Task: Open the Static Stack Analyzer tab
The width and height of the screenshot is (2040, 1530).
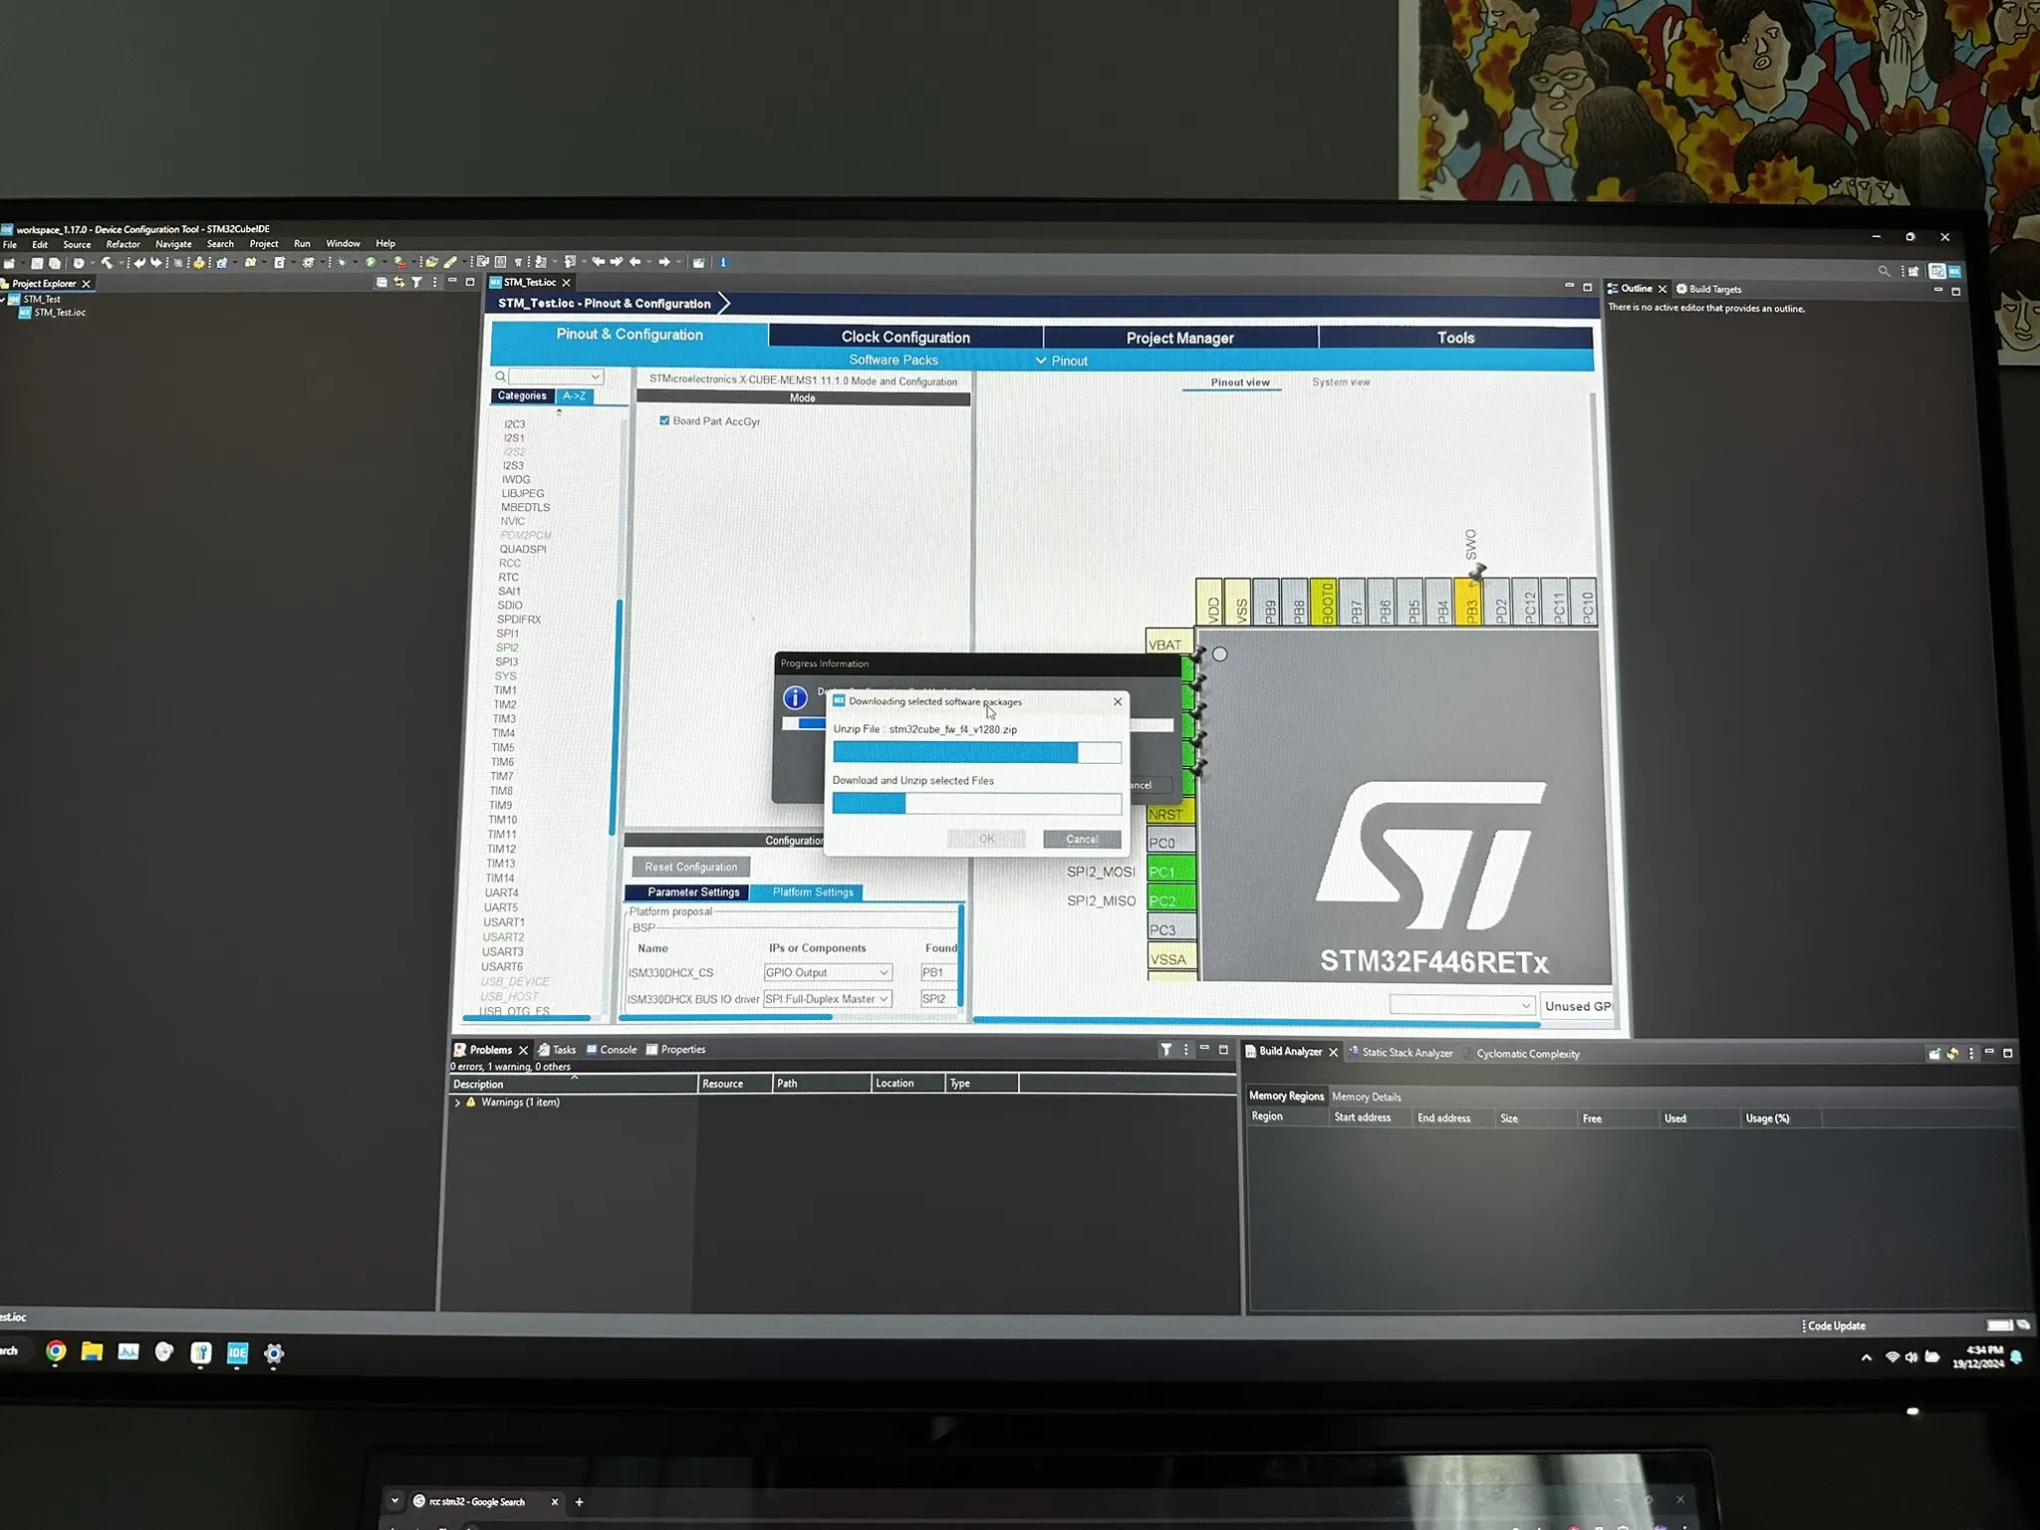Action: click(x=1400, y=1053)
